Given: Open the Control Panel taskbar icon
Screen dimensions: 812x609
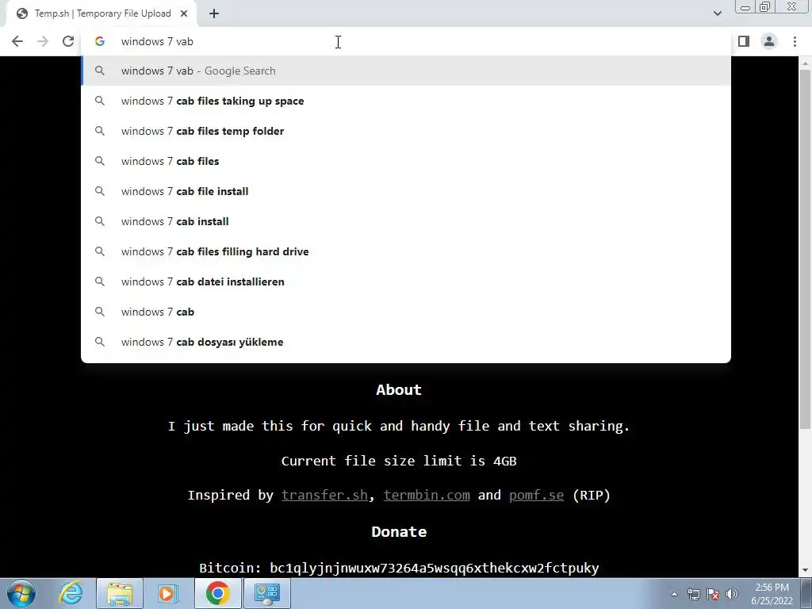Looking at the screenshot, I should pos(267,593).
